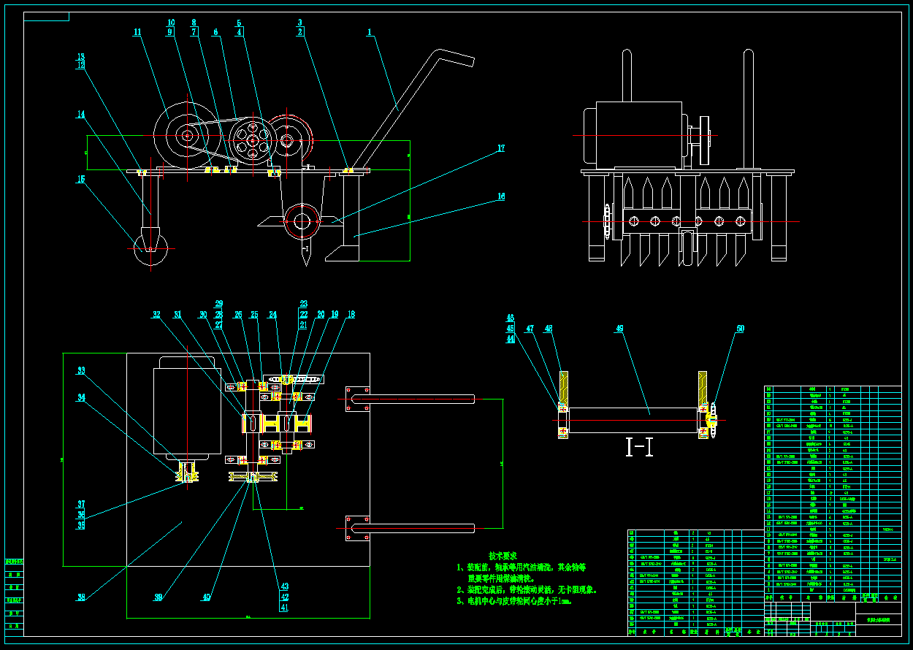Viewport: 913px width, 650px height.
Task: Click the lower handle bar in plan view
Action: (x=413, y=528)
